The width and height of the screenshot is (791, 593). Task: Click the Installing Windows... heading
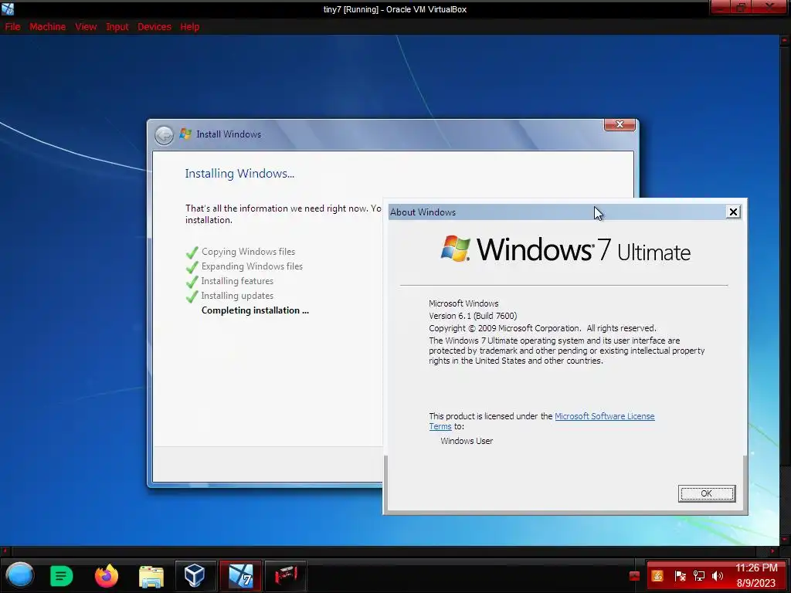239,174
